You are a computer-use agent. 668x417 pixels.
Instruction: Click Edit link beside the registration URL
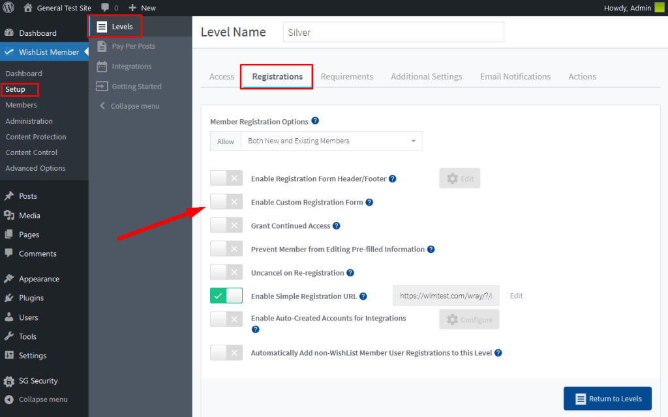click(x=516, y=296)
